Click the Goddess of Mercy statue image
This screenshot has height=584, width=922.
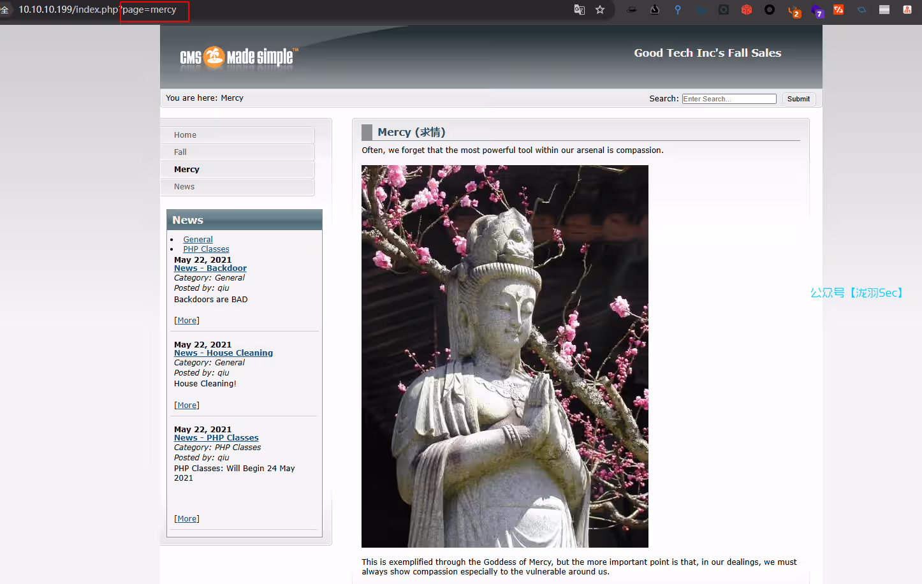(x=504, y=356)
